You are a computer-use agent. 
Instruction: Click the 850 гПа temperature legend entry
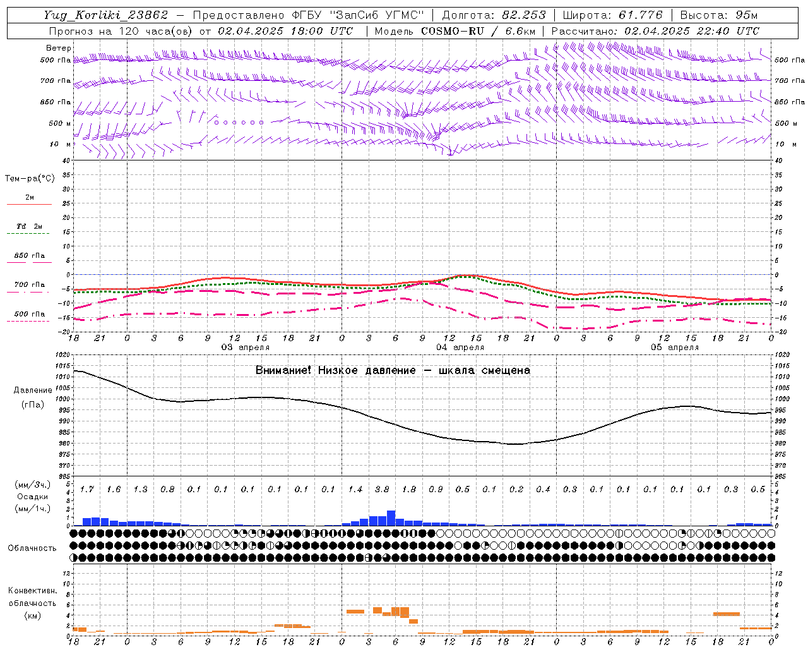30,256
